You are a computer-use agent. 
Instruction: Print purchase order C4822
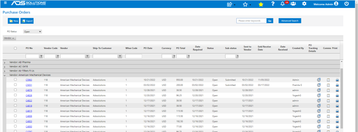(x=337, y=101)
